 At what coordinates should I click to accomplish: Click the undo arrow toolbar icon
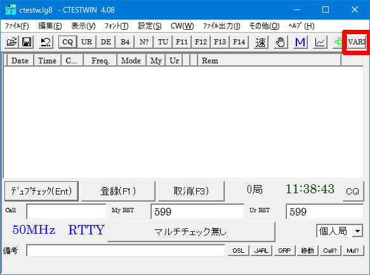46,42
